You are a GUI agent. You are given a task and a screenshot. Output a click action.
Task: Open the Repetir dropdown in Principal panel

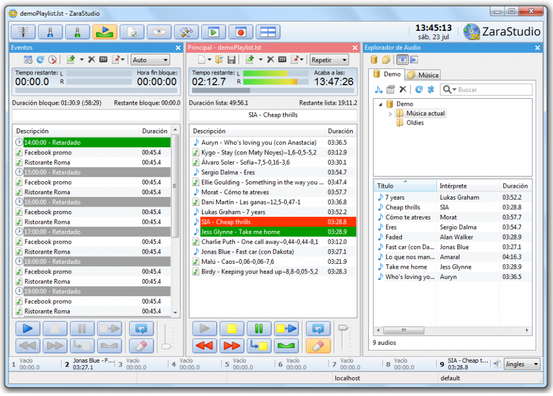pyautogui.click(x=329, y=60)
